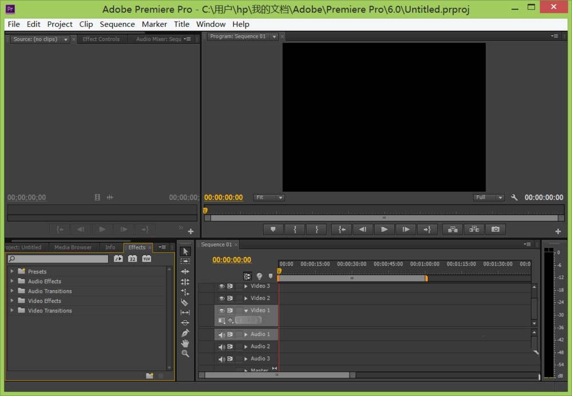Click the timeline playhead marker

pyautogui.click(x=279, y=271)
